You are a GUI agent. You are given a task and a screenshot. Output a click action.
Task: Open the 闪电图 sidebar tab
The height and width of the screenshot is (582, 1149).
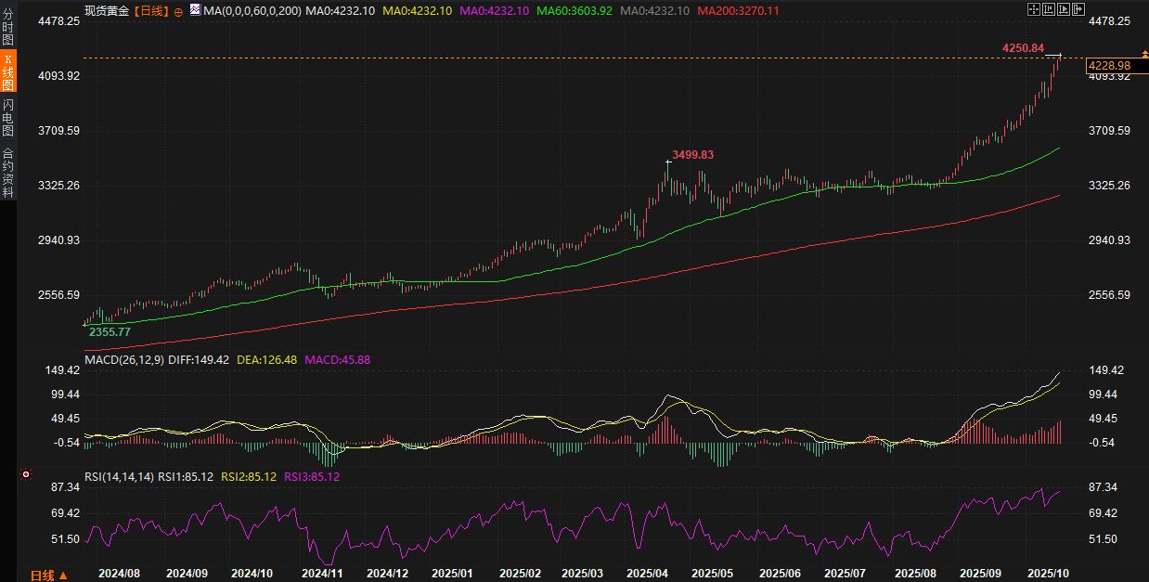[x=8, y=117]
